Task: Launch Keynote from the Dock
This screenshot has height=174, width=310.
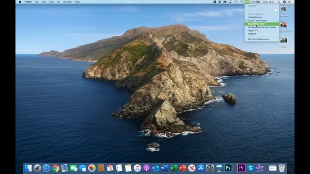Action: (x=219, y=168)
